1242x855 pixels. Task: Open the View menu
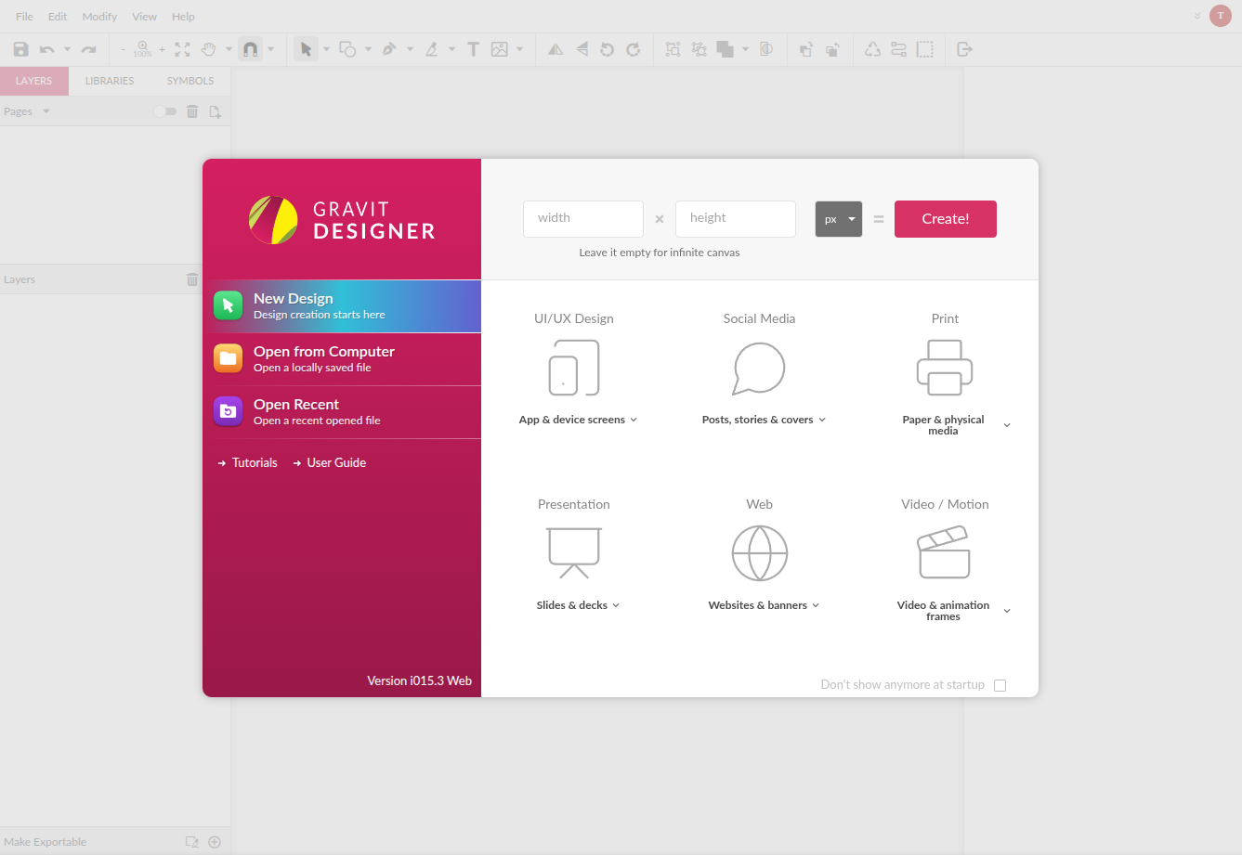click(x=144, y=17)
